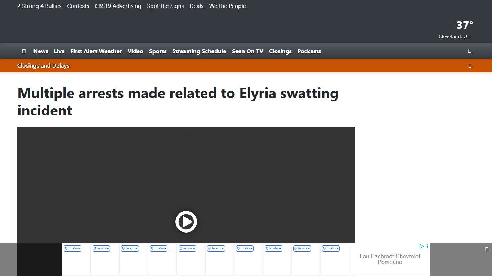Click the icon on the Closings and Delays bar
Image resolution: width=492 pixels, height=276 pixels.
470,66
